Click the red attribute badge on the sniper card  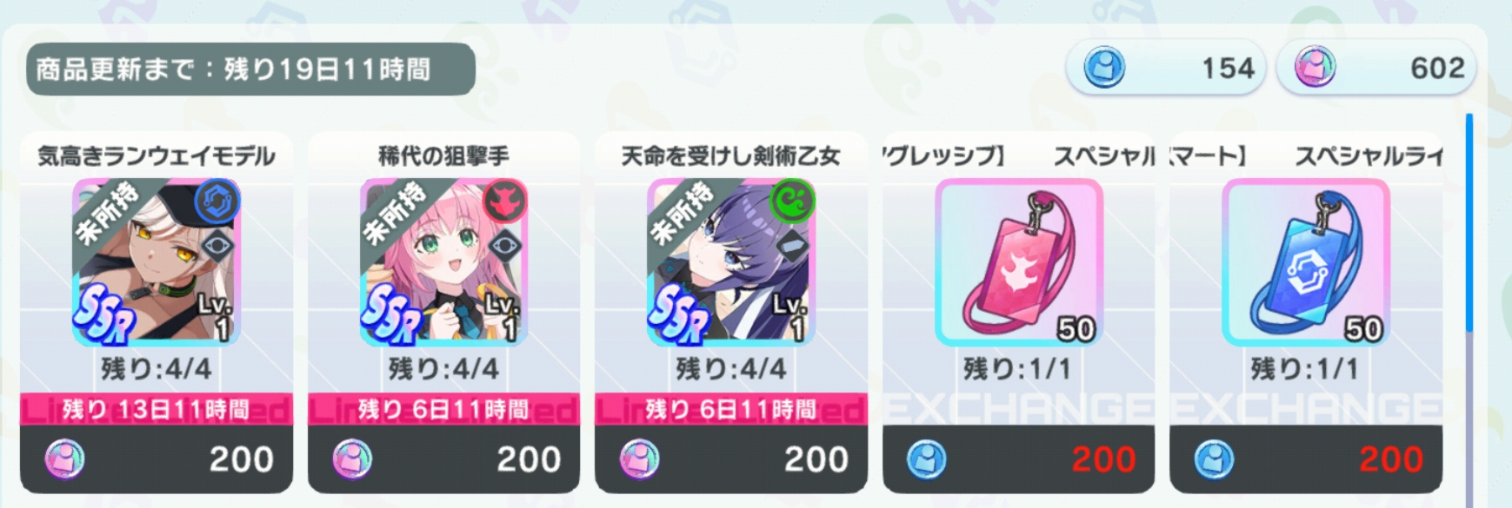[x=504, y=201]
